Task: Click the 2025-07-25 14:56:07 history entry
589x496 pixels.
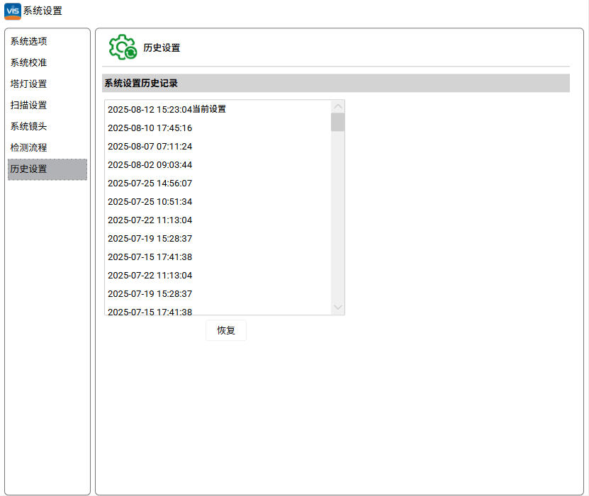Action: tap(150, 184)
